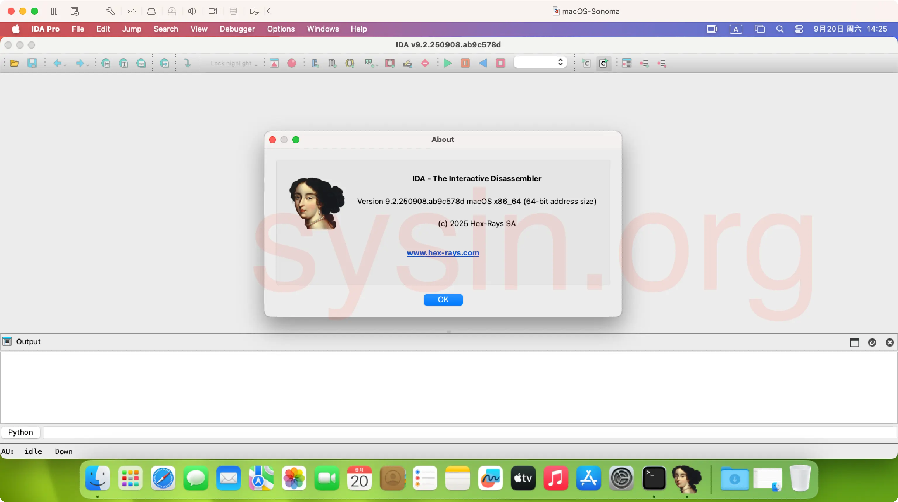Open the Debugger menu
The width and height of the screenshot is (898, 502).
click(237, 29)
